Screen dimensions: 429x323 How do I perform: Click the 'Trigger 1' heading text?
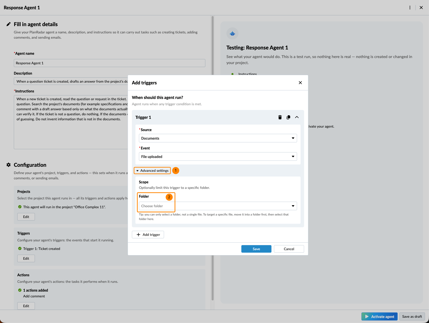[x=143, y=117]
